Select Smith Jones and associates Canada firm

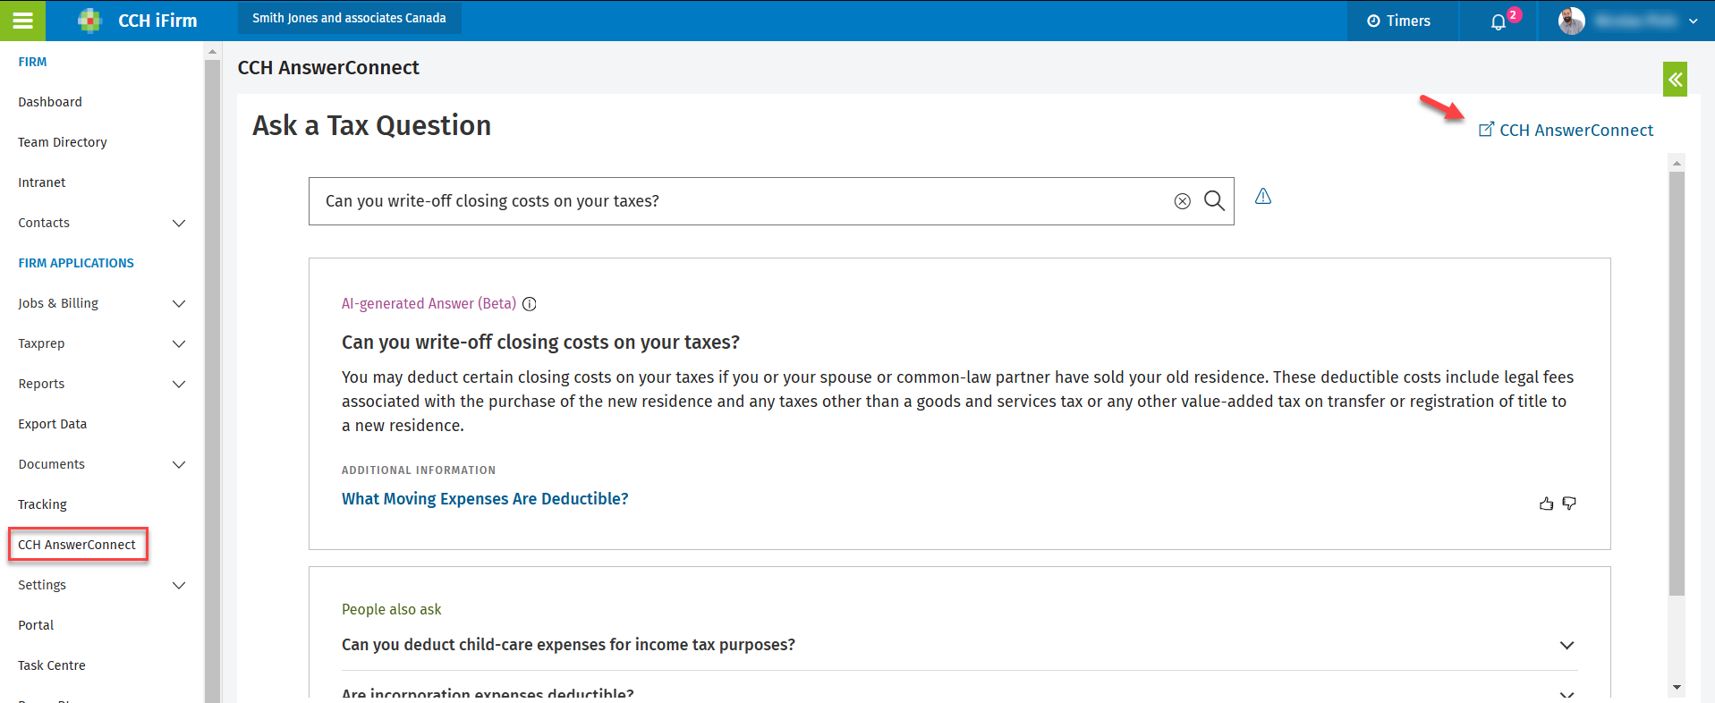349,18
